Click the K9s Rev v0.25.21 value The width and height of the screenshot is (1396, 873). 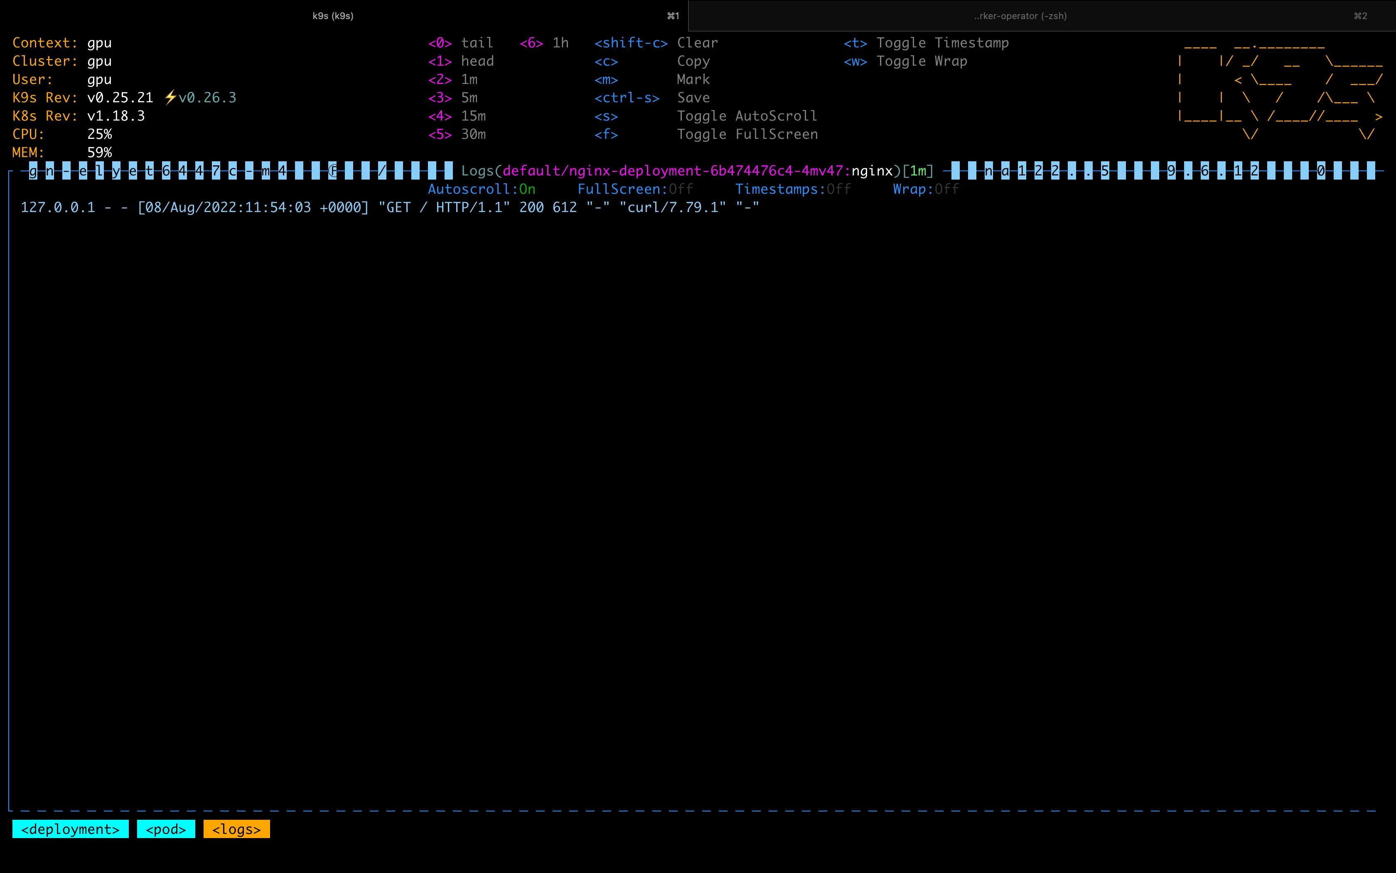120,98
